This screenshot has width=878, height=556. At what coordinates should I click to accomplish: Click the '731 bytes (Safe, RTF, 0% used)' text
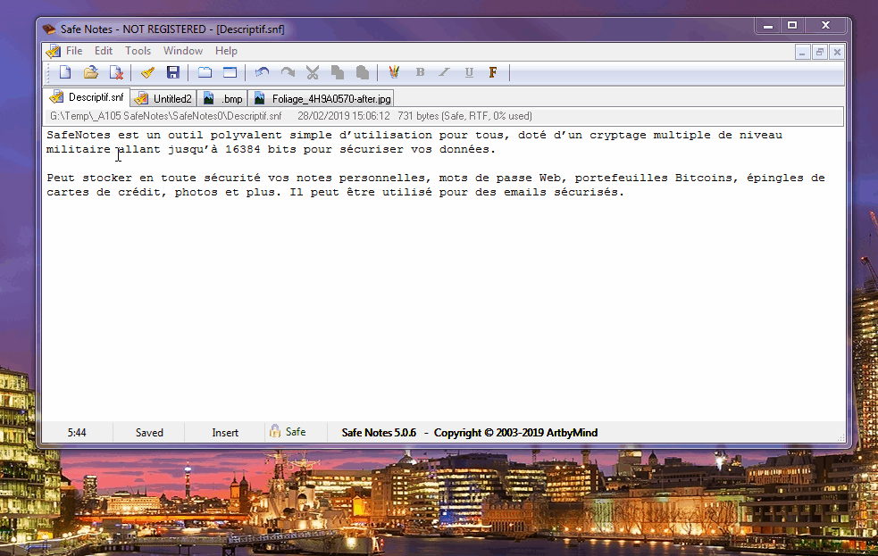point(464,116)
